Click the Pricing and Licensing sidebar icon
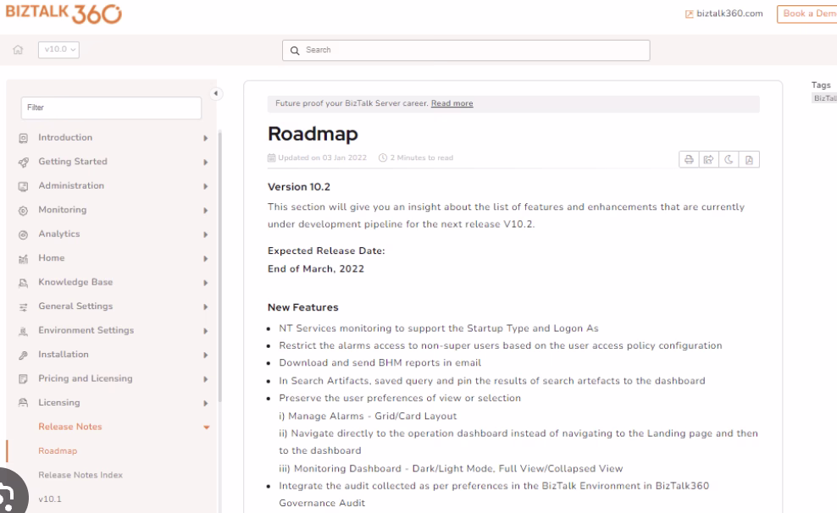Image resolution: width=837 pixels, height=513 pixels. pos(24,379)
